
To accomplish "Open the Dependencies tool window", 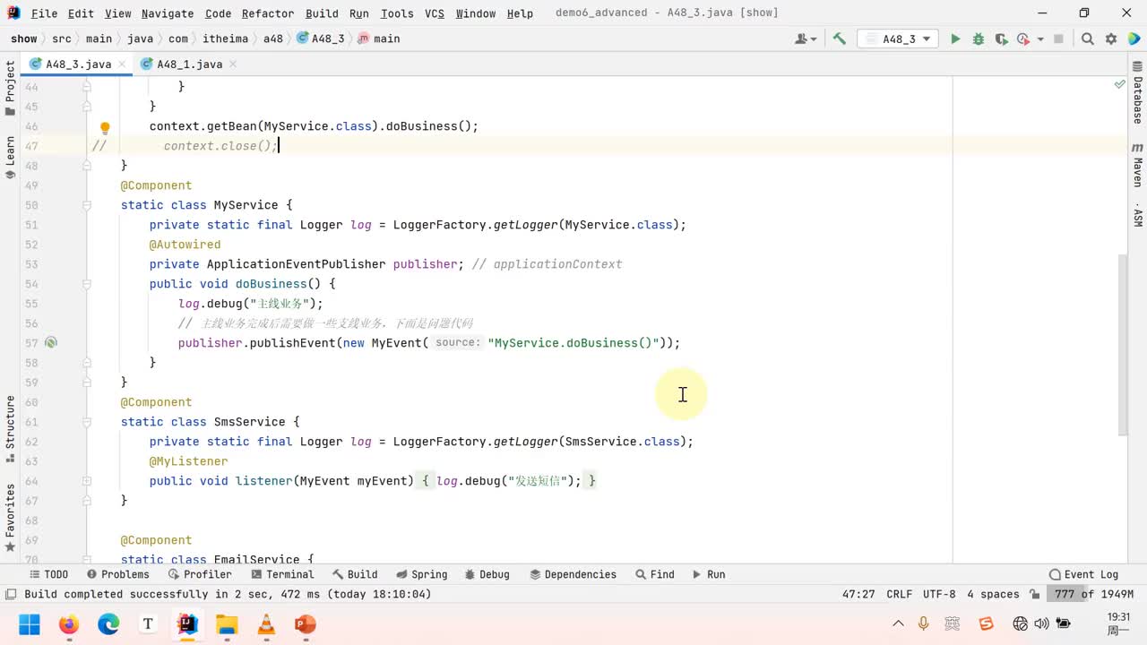I will (573, 574).
